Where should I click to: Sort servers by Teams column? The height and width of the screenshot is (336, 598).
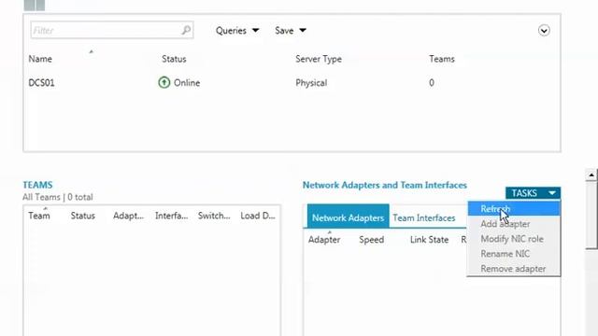tap(442, 59)
